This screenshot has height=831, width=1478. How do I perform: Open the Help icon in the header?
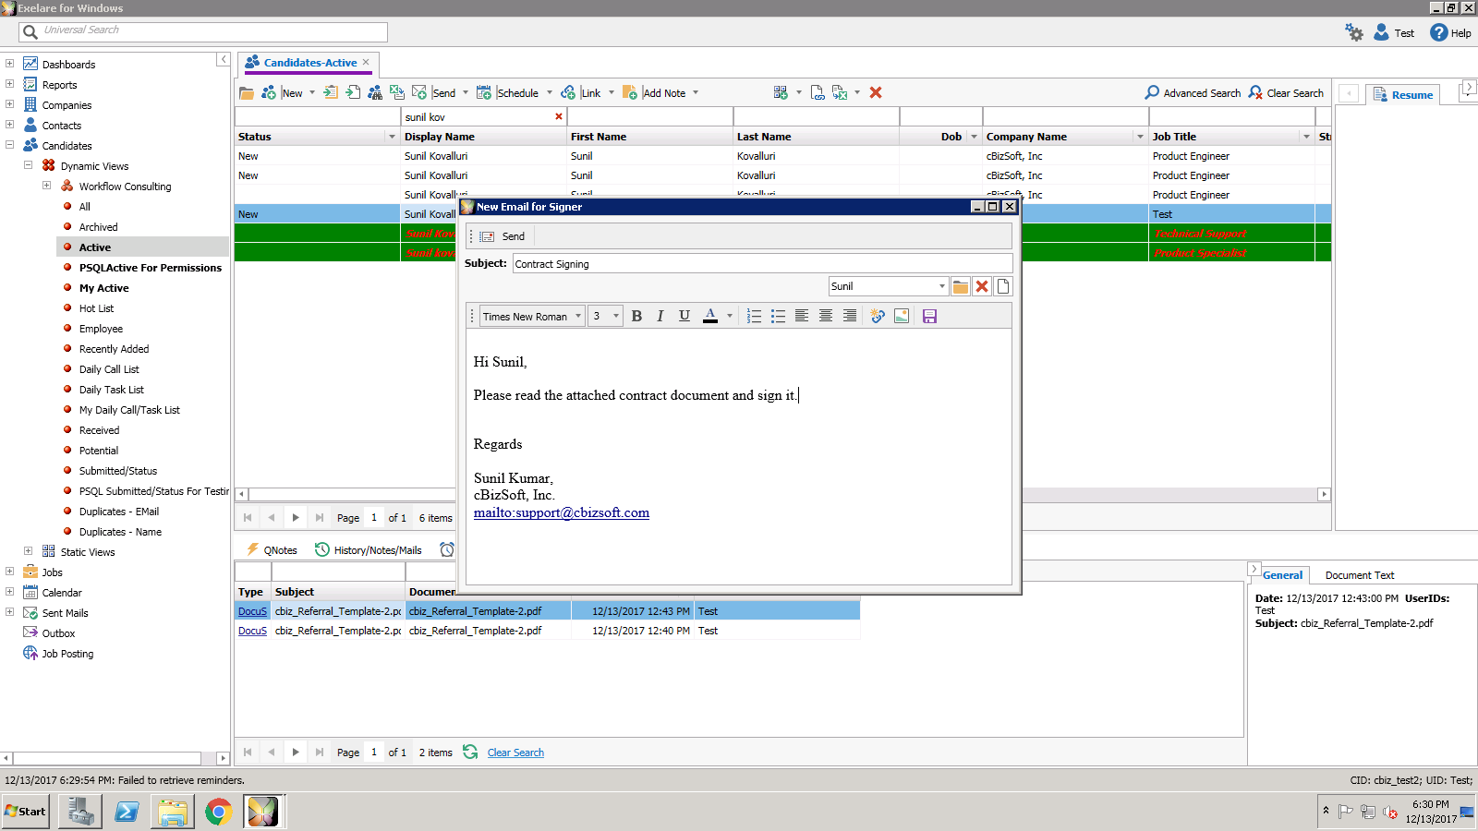point(1450,32)
